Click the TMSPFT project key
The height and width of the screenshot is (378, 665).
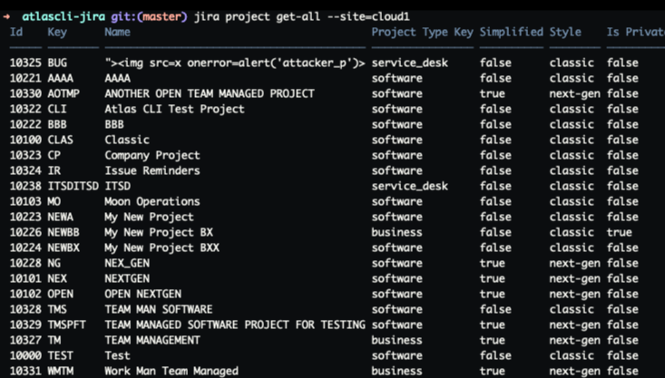[x=69, y=325]
